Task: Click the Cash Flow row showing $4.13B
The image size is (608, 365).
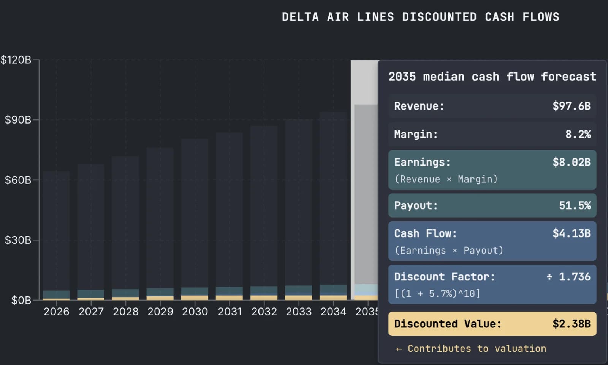Action: (x=492, y=241)
